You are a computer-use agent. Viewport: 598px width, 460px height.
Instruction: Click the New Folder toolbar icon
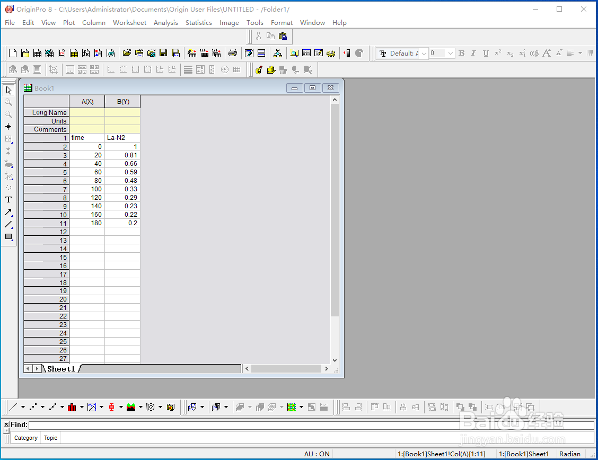point(25,53)
